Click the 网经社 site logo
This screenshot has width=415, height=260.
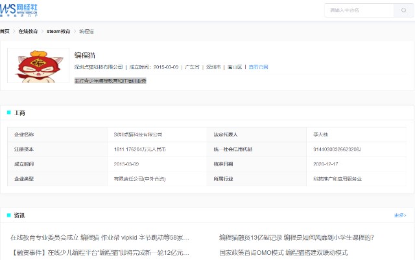click(19, 10)
